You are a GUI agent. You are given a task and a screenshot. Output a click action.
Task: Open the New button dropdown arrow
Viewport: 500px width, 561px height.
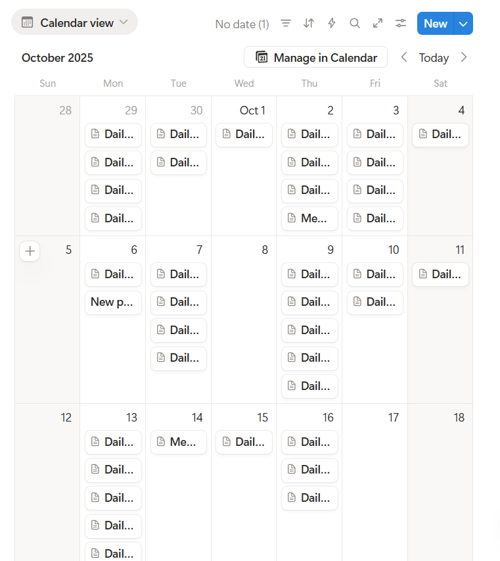(463, 24)
